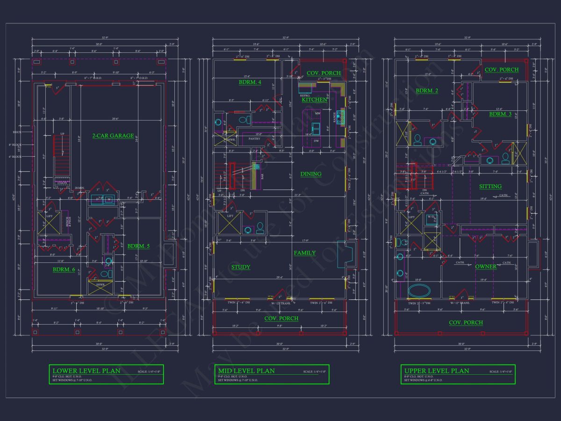The width and height of the screenshot is (561, 421).
Task: Click the DINING room label
Action: [x=311, y=174]
